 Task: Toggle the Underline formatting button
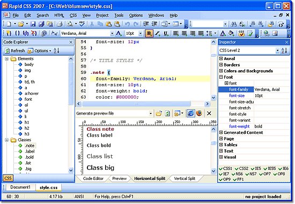click(166, 33)
